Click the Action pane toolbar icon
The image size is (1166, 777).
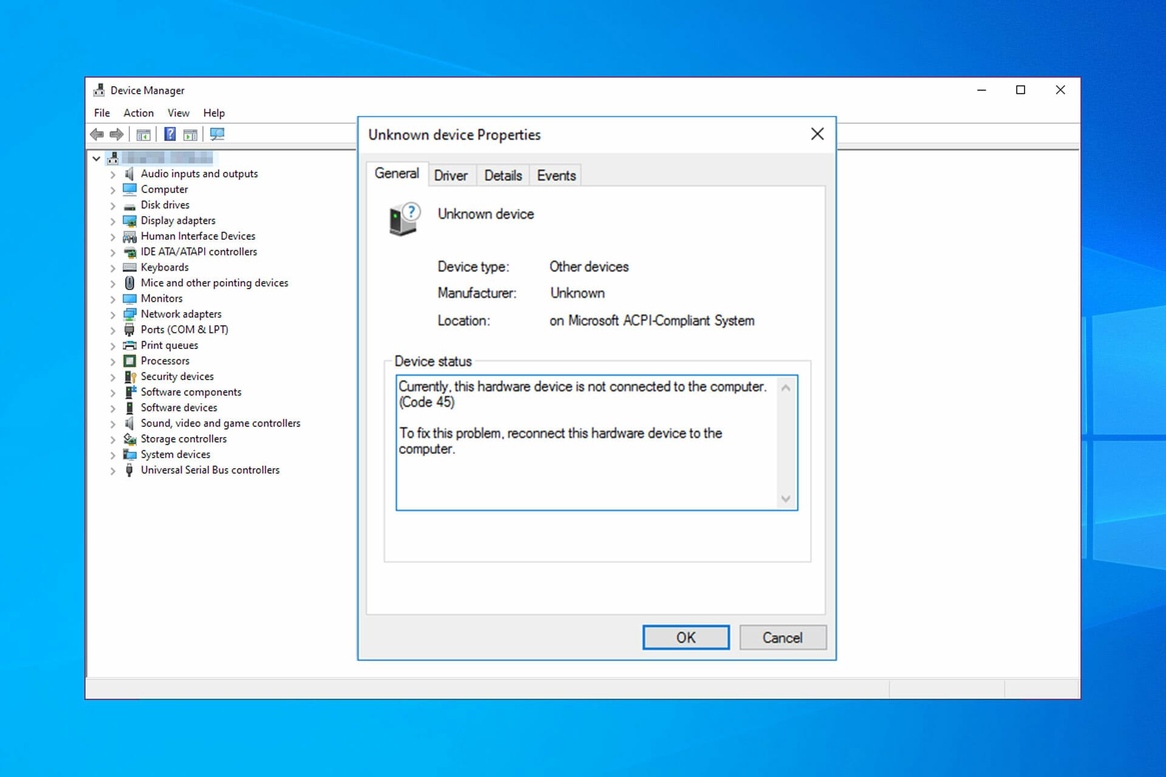(190, 134)
